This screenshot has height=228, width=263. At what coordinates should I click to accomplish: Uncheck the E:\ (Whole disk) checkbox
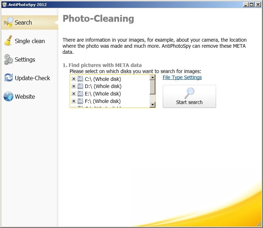pos(74,93)
